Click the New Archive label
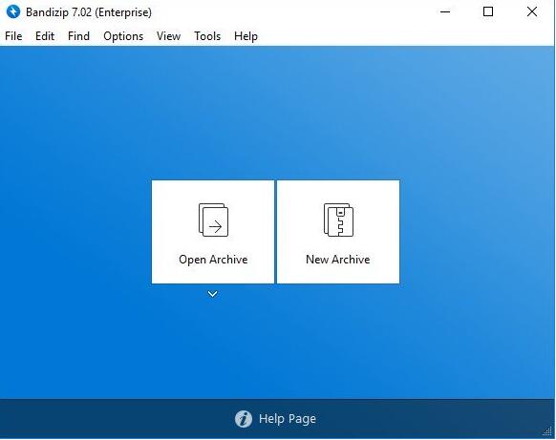This screenshot has height=440, width=556. tap(338, 260)
